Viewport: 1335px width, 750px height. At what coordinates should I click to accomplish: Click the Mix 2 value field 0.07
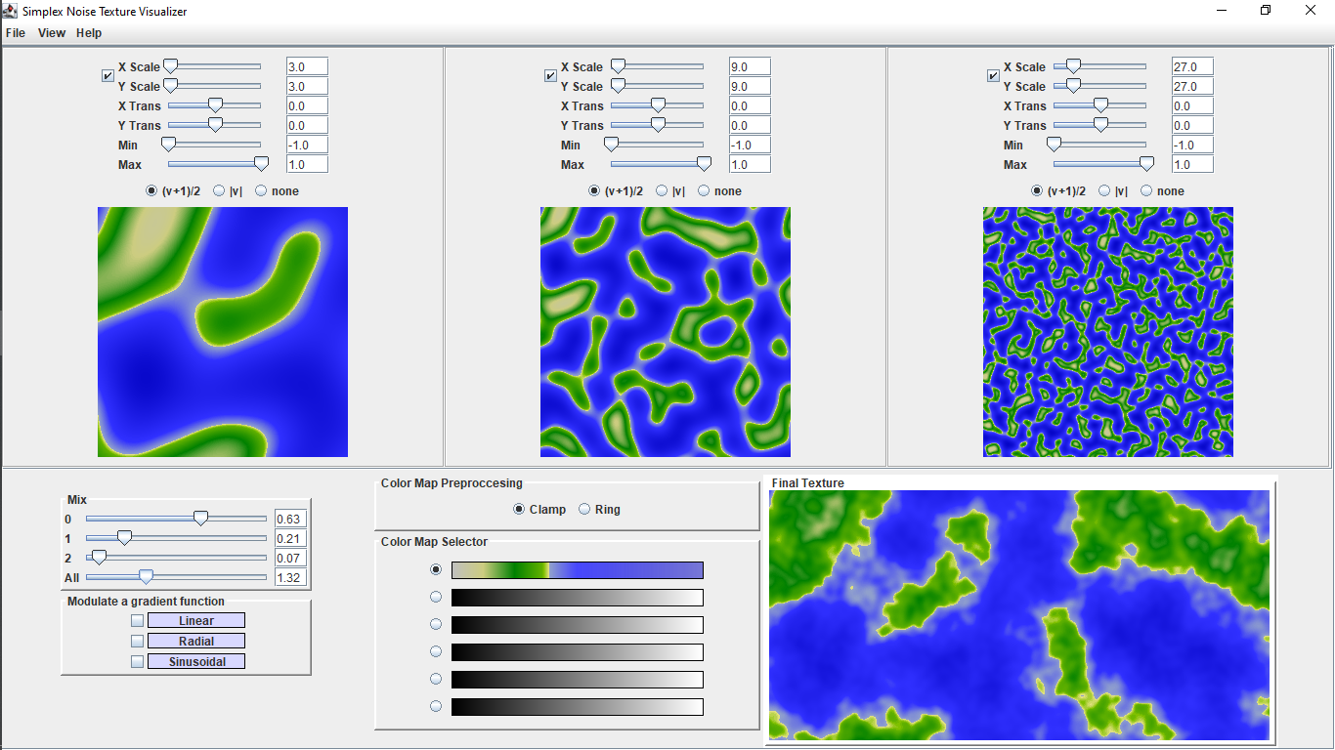pos(290,558)
